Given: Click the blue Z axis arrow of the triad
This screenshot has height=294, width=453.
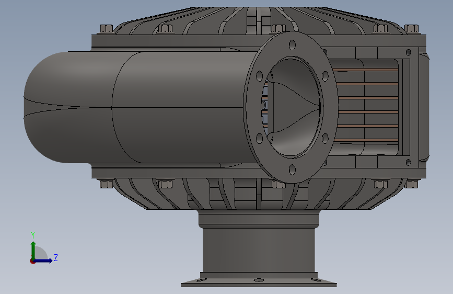Looking at the screenshot, I should pos(43,261).
